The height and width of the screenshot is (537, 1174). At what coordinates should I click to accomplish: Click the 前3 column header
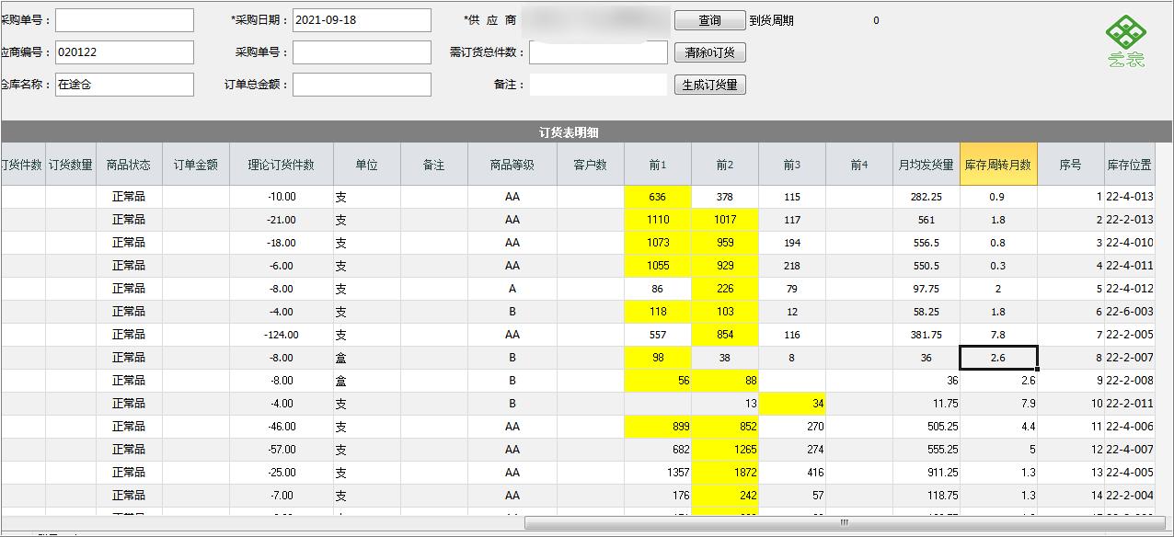[x=792, y=165]
